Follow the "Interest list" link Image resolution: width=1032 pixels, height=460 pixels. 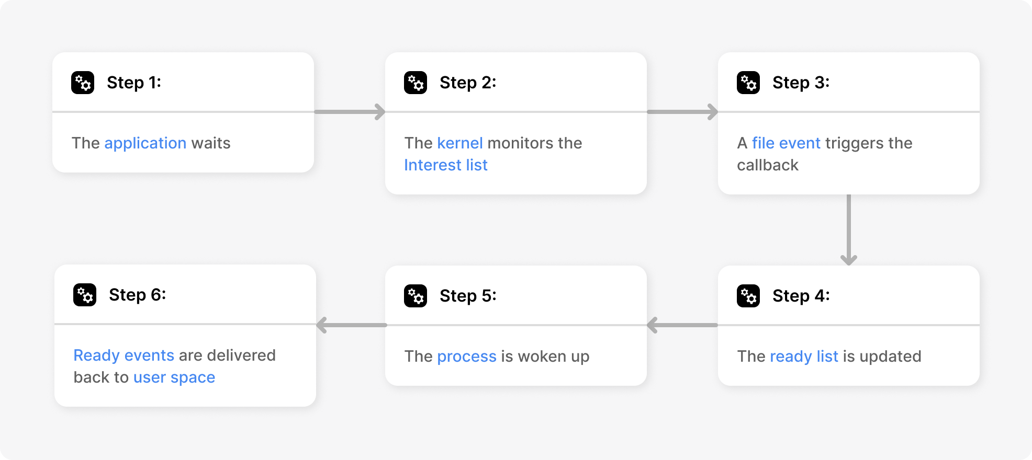pos(446,165)
